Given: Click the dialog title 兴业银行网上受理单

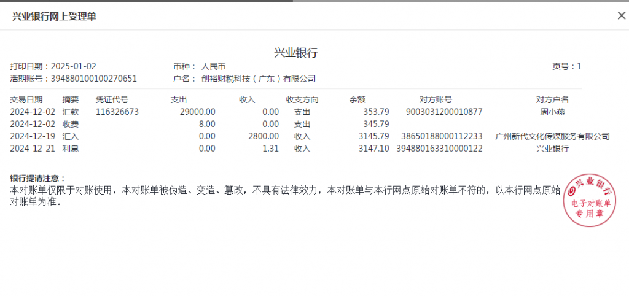Looking at the screenshot, I should [x=54, y=17].
